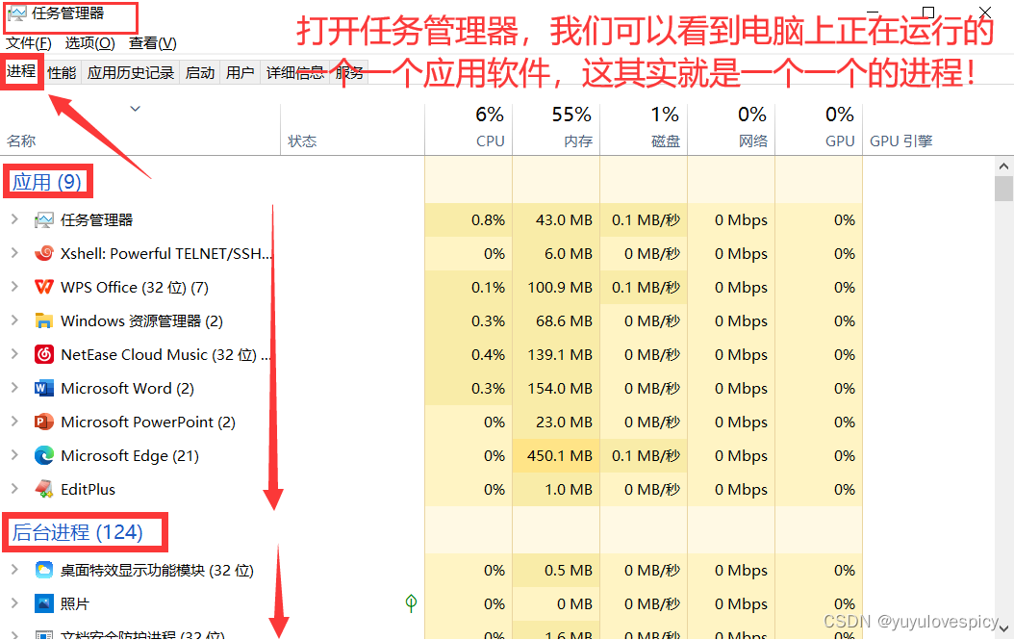Select the EditPlus row name

click(88, 489)
